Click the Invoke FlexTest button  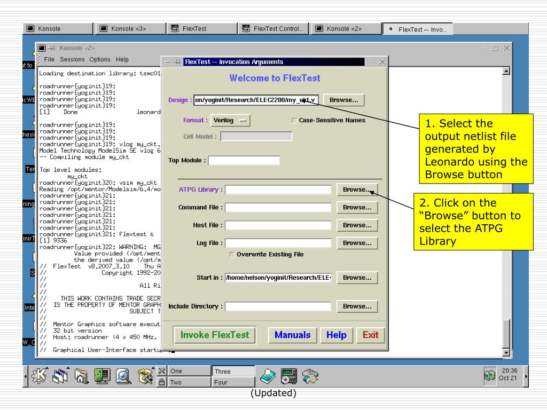pyautogui.click(x=215, y=335)
